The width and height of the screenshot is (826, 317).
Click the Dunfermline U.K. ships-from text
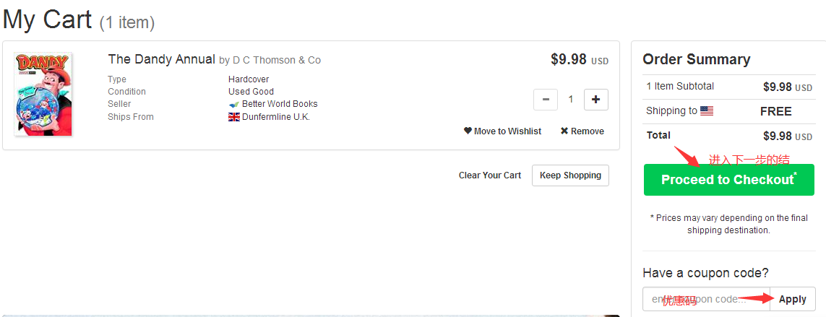coord(276,117)
